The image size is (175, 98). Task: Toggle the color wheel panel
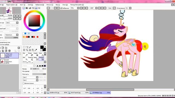click(24, 8)
